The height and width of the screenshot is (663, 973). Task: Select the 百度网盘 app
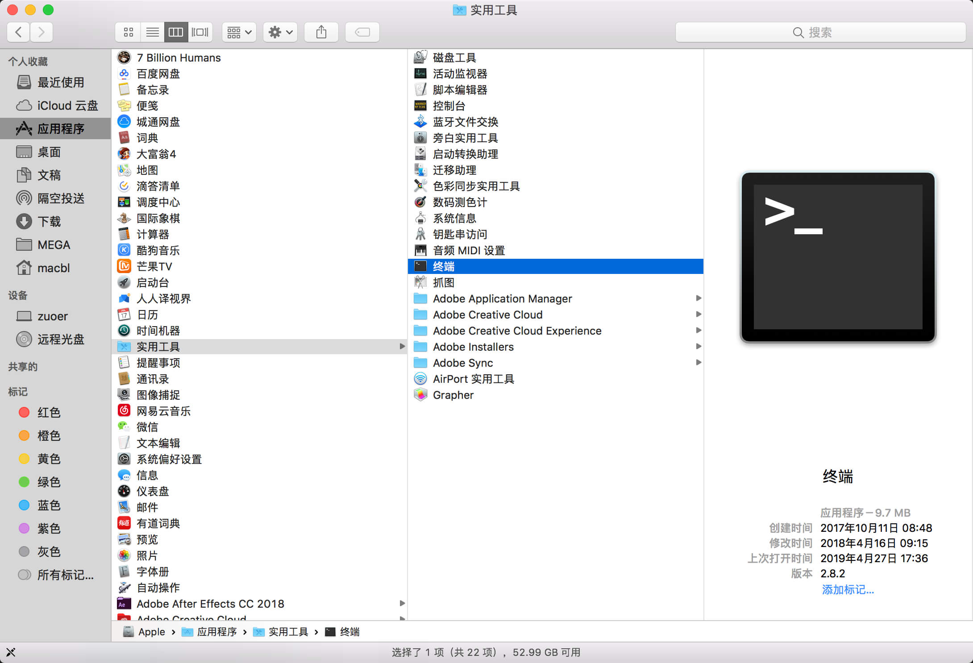(x=259, y=74)
